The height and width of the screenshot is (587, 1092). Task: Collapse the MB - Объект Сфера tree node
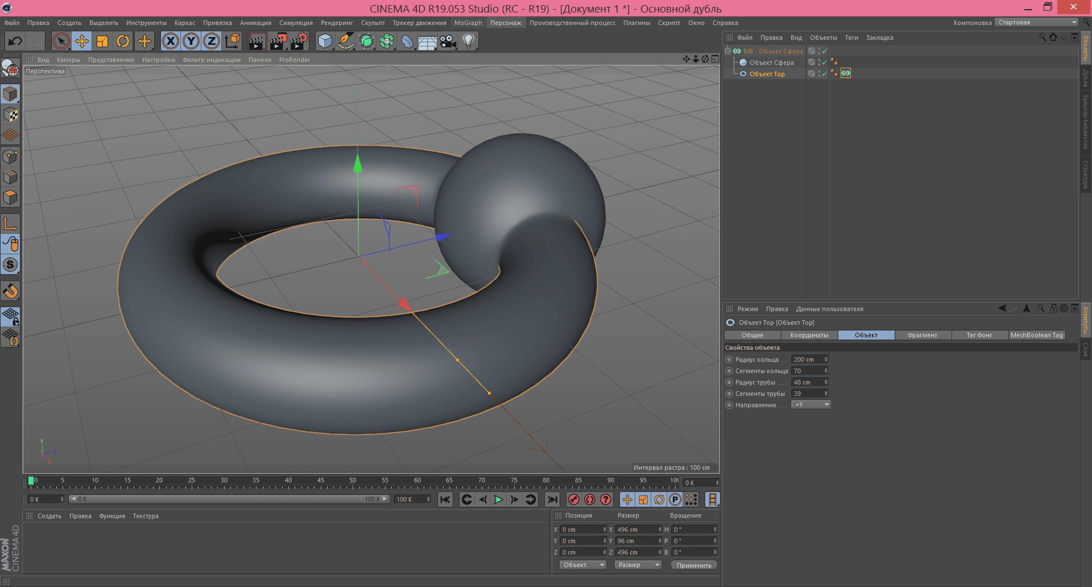tap(727, 51)
